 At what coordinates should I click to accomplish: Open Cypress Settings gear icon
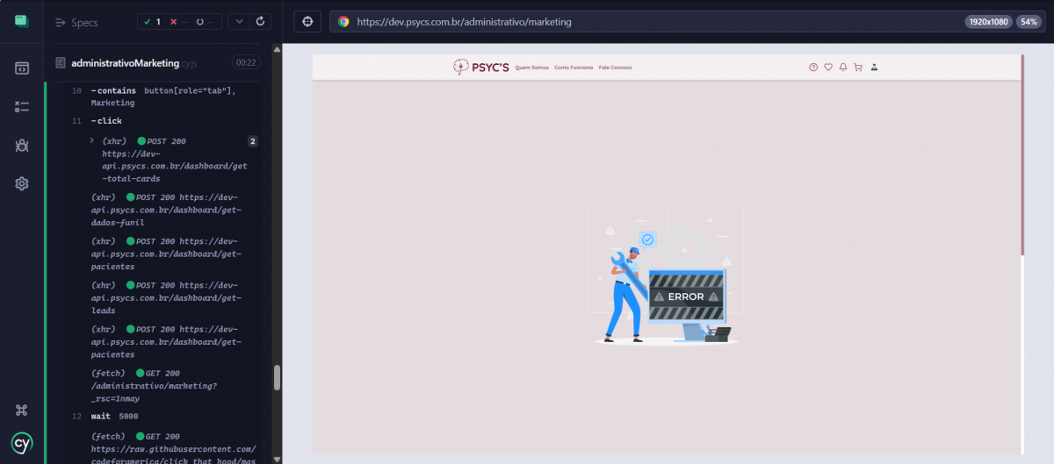tap(22, 183)
